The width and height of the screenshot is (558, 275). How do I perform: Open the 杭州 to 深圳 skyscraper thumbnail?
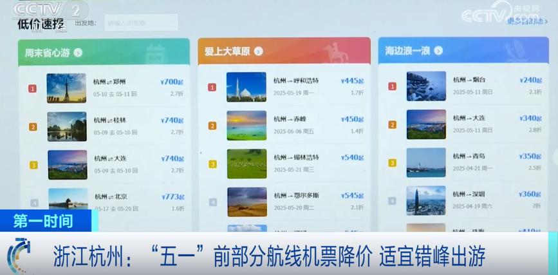pos(425,200)
